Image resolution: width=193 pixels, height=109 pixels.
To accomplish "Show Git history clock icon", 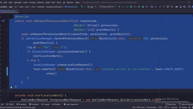I will click(x=168, y=7).
